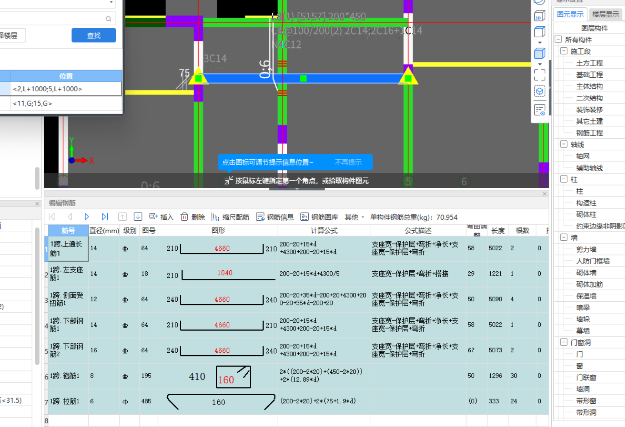Click the 钢筋图库 icon
625x427 pixels.
[304, 217]
